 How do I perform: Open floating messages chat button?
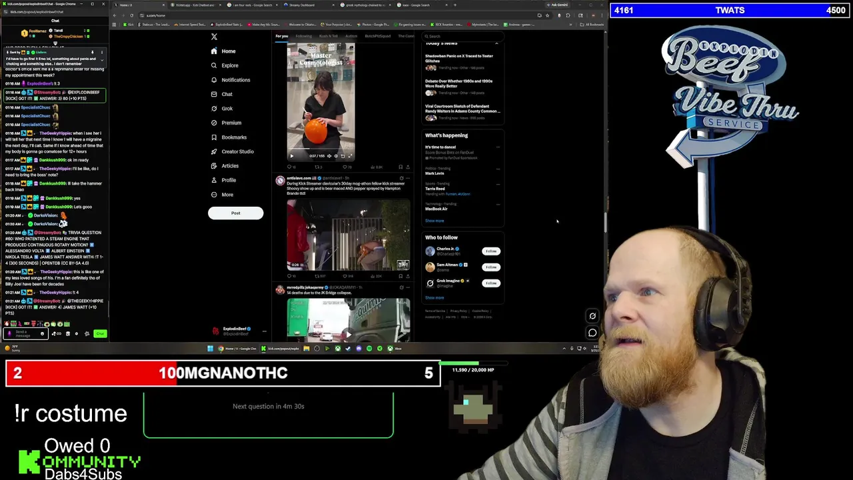592,332
